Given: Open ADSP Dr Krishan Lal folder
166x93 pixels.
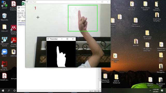Looking at the screenshot, I should coord(116,79).
